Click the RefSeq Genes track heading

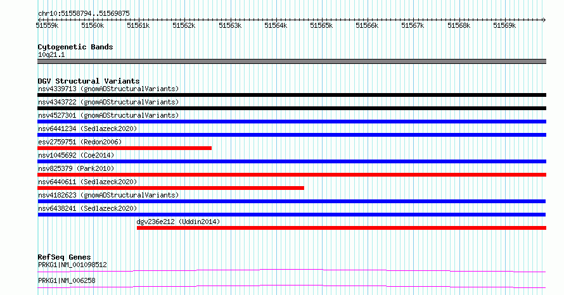point(64,257)
